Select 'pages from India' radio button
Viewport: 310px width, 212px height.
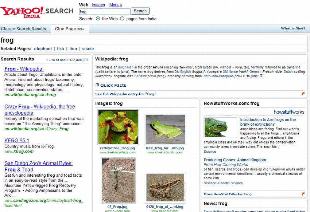coord(122,19)
